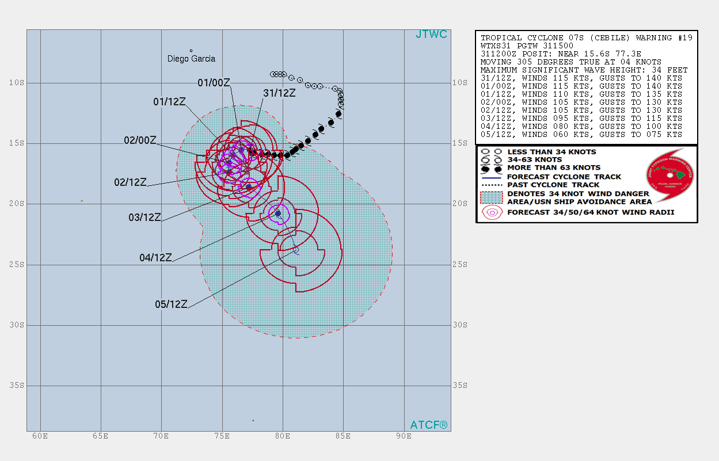
Task: Click the 34 knot danger area swatch
Action: click(x=491, y=197)
